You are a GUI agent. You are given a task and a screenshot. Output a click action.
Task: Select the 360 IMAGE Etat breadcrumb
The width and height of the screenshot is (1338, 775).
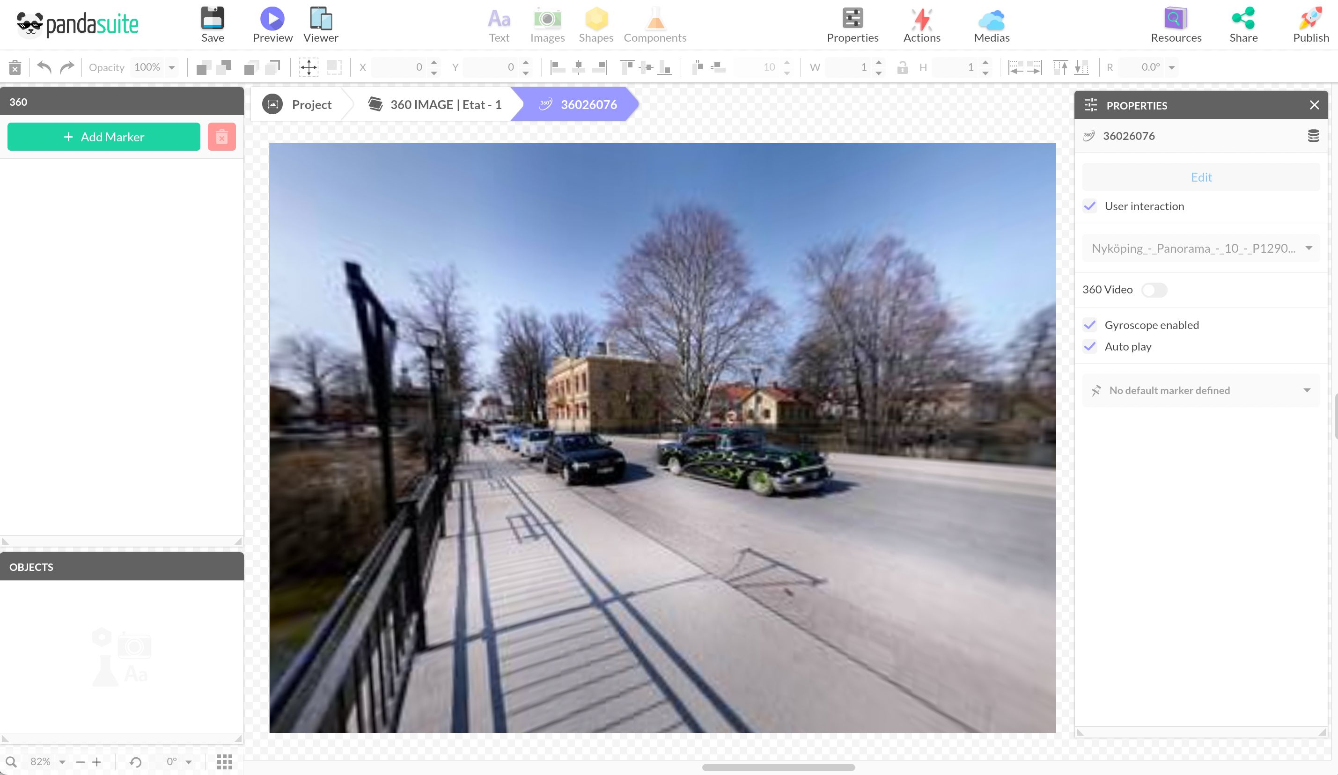(435, 104)
